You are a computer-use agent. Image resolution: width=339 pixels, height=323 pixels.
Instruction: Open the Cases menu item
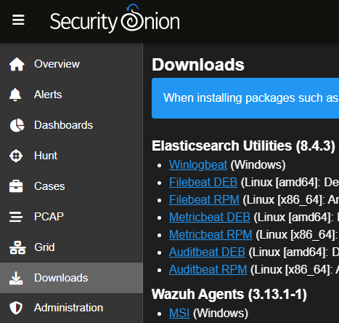pos(71,186)
